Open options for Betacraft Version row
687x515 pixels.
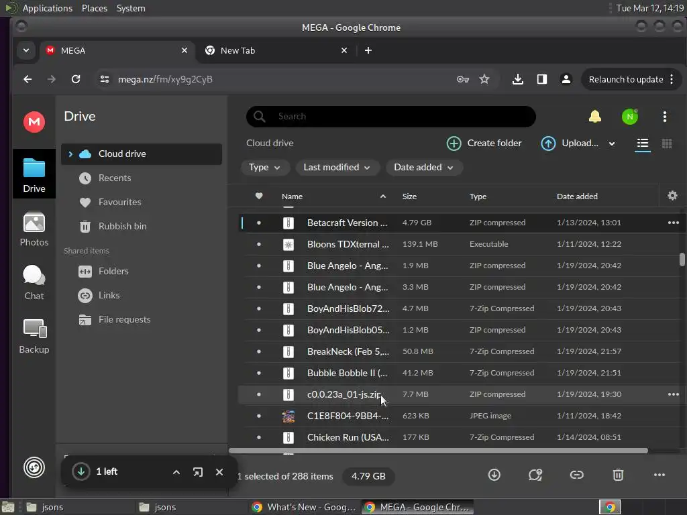tap(673, 223)
